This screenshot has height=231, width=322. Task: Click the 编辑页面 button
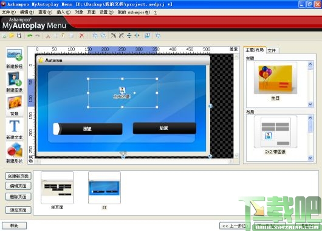point(18,186)
